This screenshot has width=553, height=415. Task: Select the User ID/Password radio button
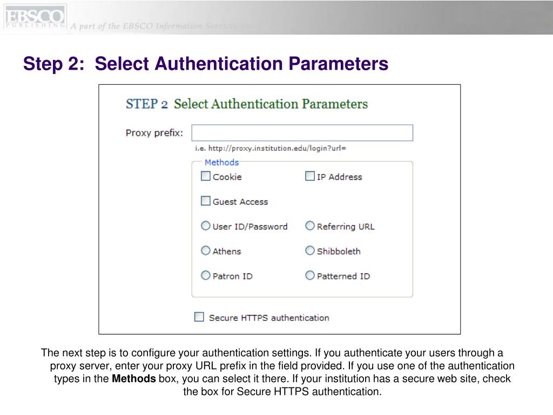(206, 226)
